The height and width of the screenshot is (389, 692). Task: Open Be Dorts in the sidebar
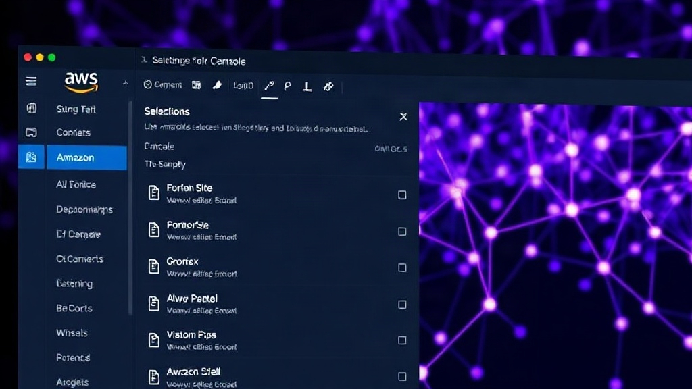click(74, 308)
